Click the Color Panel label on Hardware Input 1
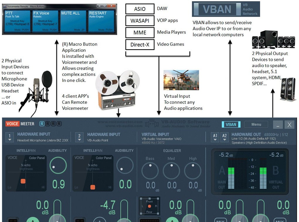Viewport: 299px width, 222px height. click(37, 158)
